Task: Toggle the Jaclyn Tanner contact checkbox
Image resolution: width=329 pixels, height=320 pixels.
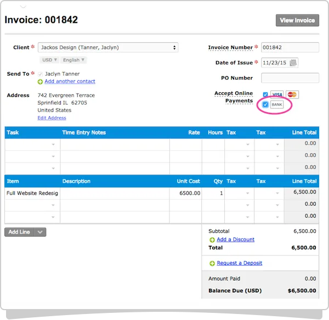Action: (40, 74)
